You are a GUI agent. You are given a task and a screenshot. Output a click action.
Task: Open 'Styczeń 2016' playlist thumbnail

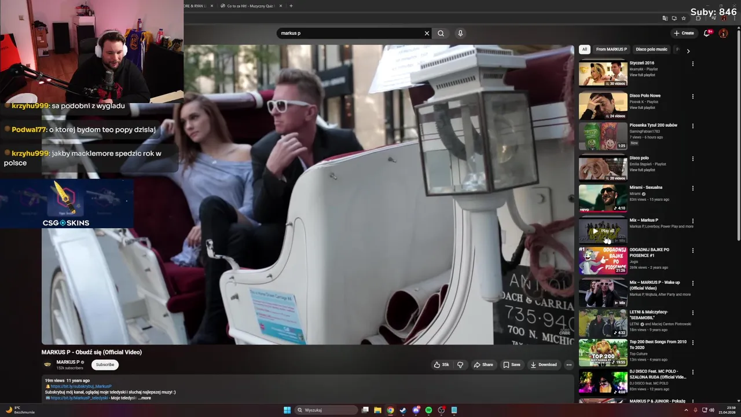[603, 74]
